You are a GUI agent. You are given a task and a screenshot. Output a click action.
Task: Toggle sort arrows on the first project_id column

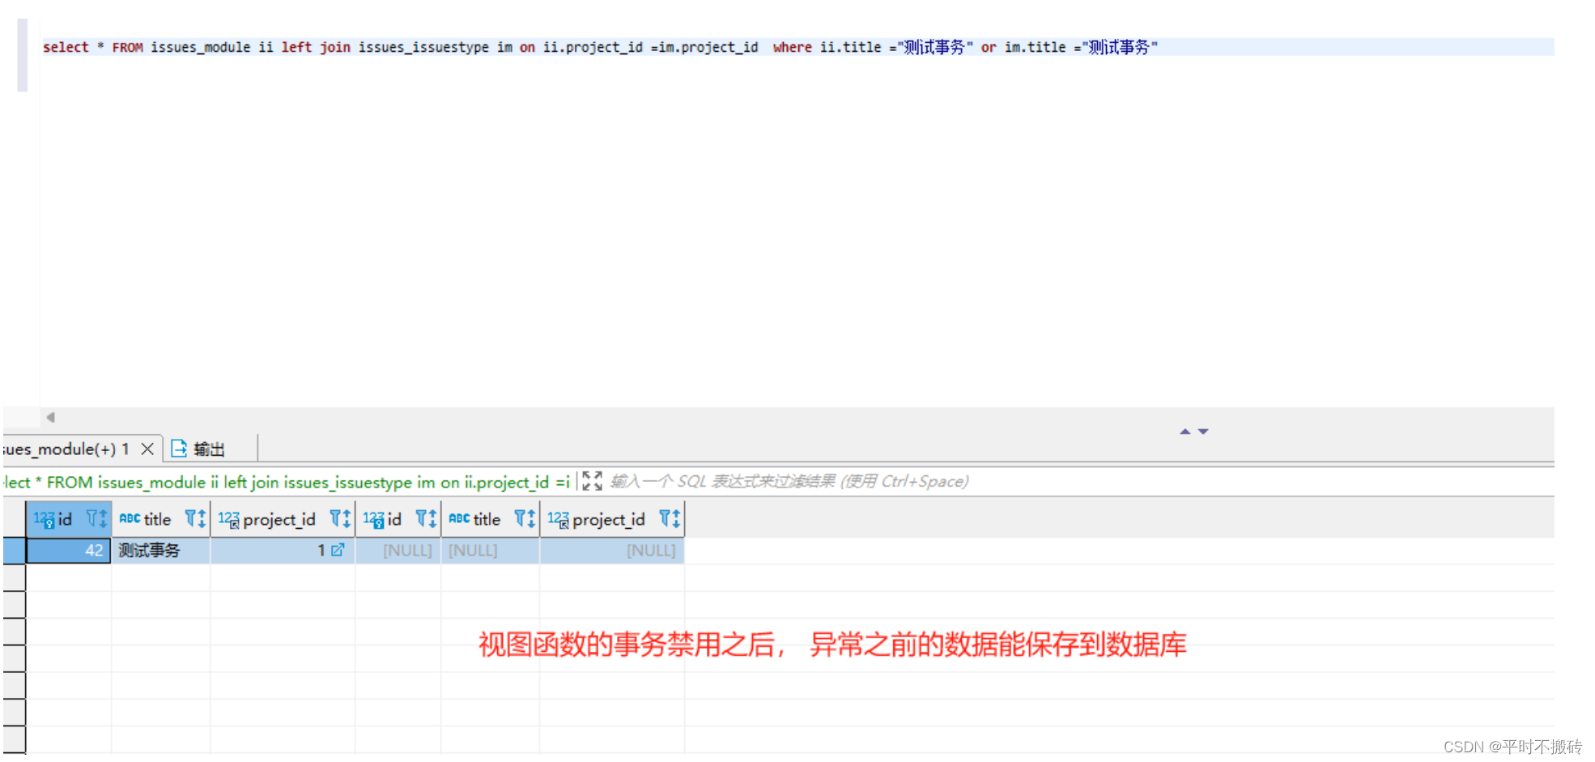click(x=347, y=518)
